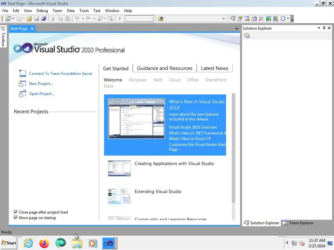Open the Redo history dropdown arrow

[x=94, y=19]
